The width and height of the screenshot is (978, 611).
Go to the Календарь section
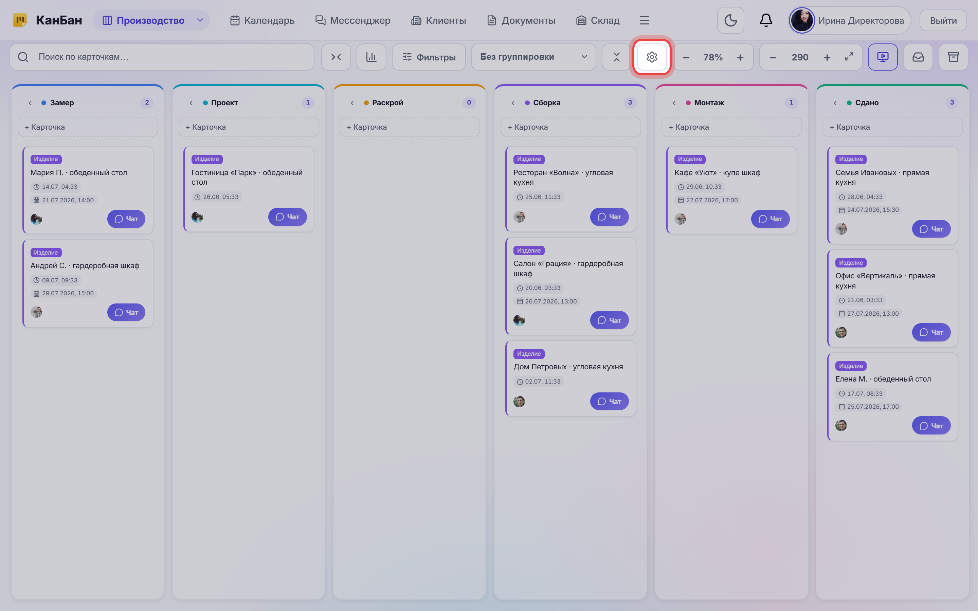click(262, 20)
